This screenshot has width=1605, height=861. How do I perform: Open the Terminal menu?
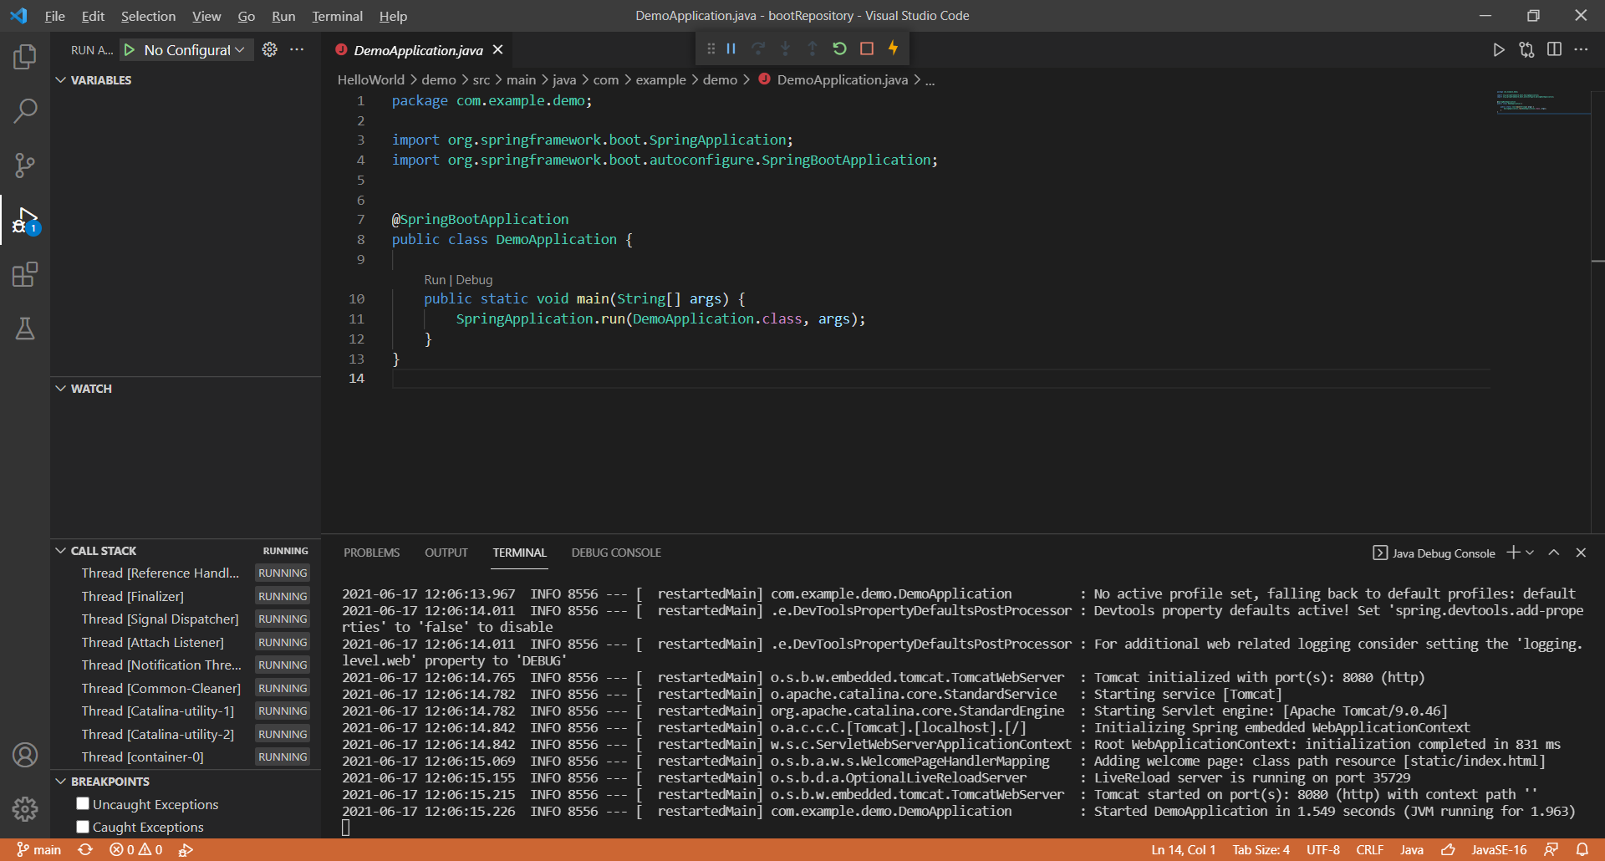338,16
